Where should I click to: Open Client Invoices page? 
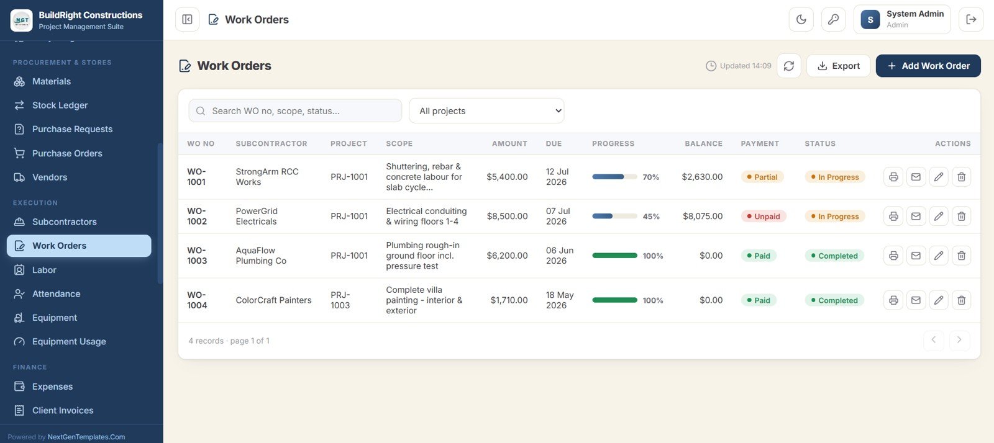pos(79,410)
